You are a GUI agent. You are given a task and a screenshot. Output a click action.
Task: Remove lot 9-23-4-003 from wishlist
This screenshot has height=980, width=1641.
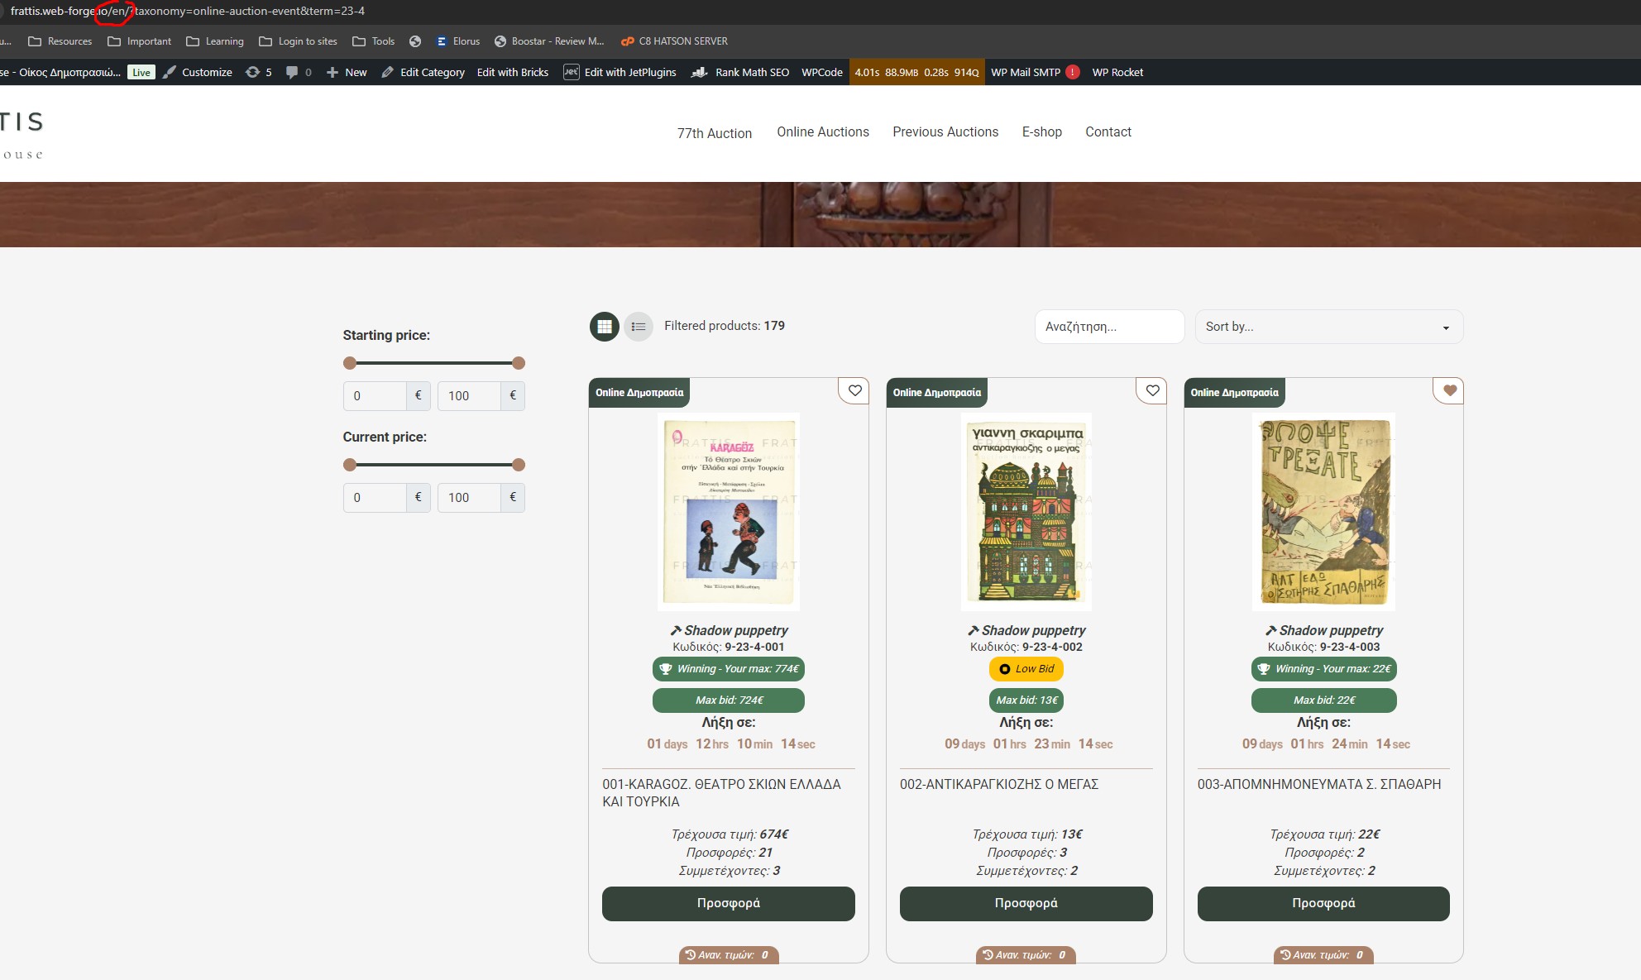tap(1449, 390)
